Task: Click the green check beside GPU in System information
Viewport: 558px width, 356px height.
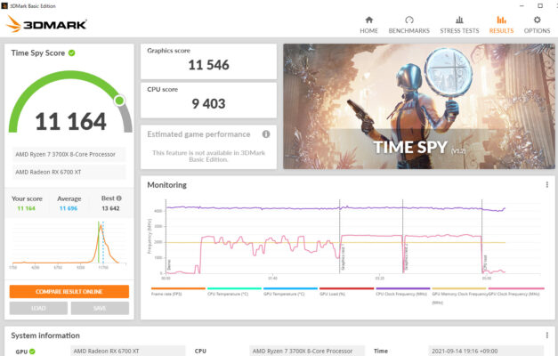Action: click(x=32, y=352)
